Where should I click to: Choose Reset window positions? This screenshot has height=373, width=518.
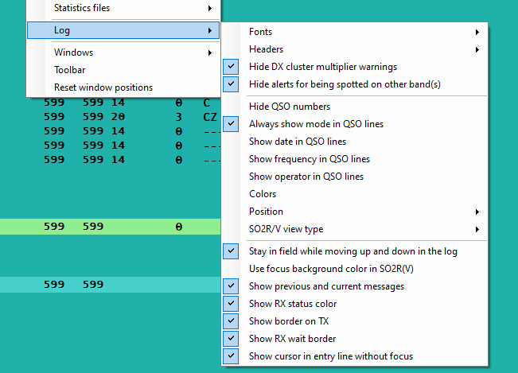coord(123,87)
